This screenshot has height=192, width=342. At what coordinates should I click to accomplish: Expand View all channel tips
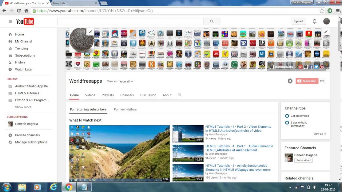320,134
